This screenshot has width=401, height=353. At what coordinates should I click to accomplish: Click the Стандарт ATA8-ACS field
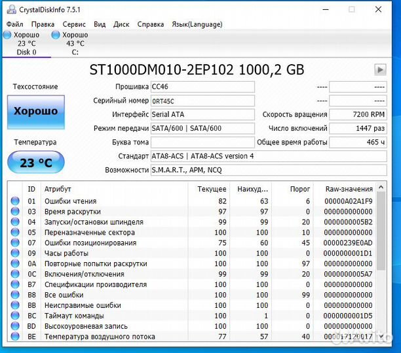[269, 156]
